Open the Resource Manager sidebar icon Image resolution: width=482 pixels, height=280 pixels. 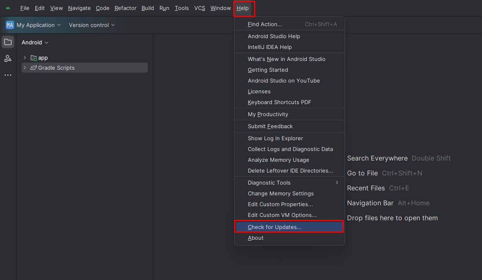8,58
